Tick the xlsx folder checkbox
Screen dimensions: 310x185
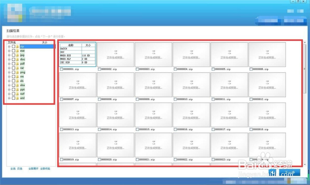[x=13, y=85]
